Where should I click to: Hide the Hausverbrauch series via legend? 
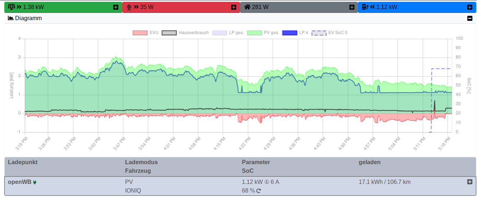click(x=185, y=33)
